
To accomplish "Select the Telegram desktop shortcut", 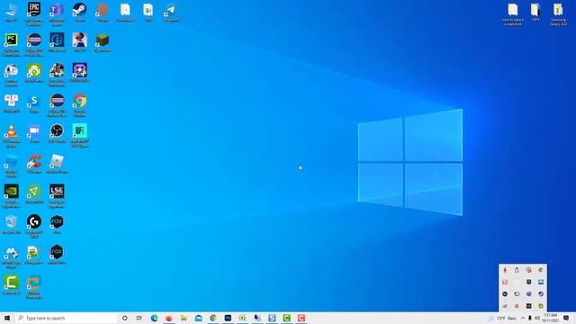I will click(x=171, y=12).
